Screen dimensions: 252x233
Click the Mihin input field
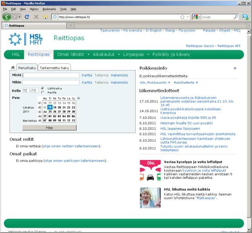point(51,82)
